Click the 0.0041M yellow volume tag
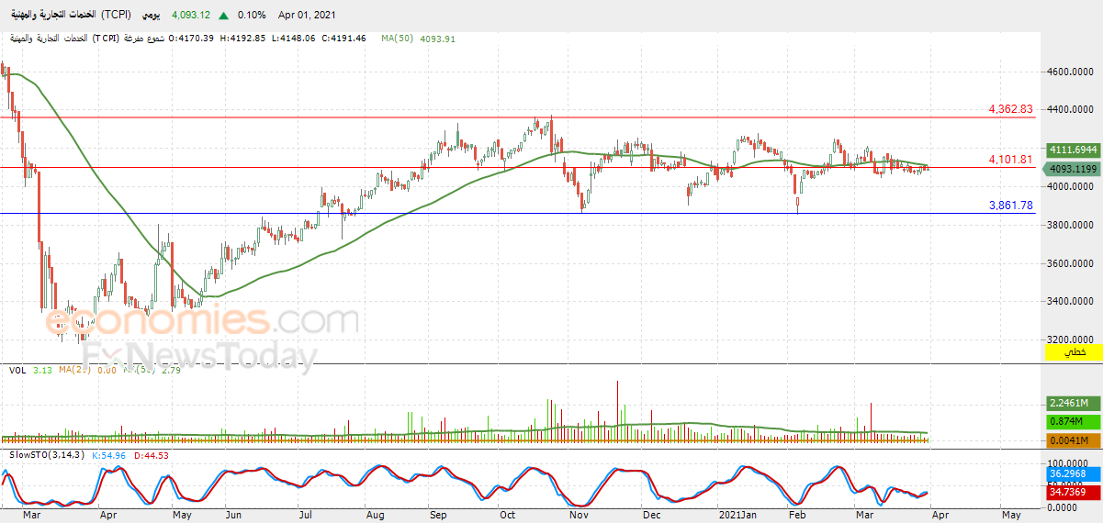Image resolution: width=1103 pixels, height=523 pixels. point(1073,440)
